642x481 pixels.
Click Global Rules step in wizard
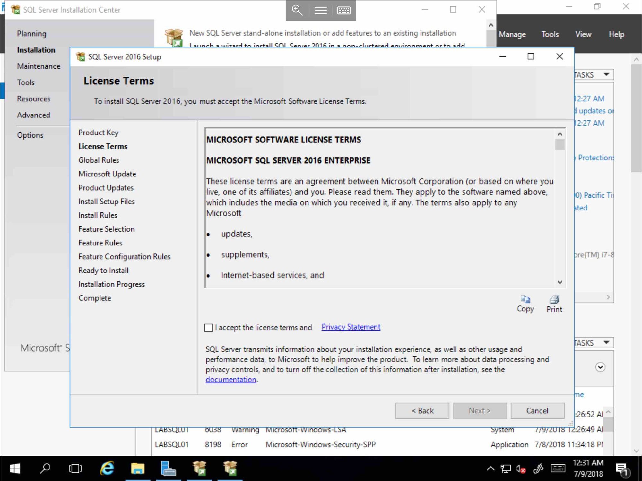(x=99, y=160)
